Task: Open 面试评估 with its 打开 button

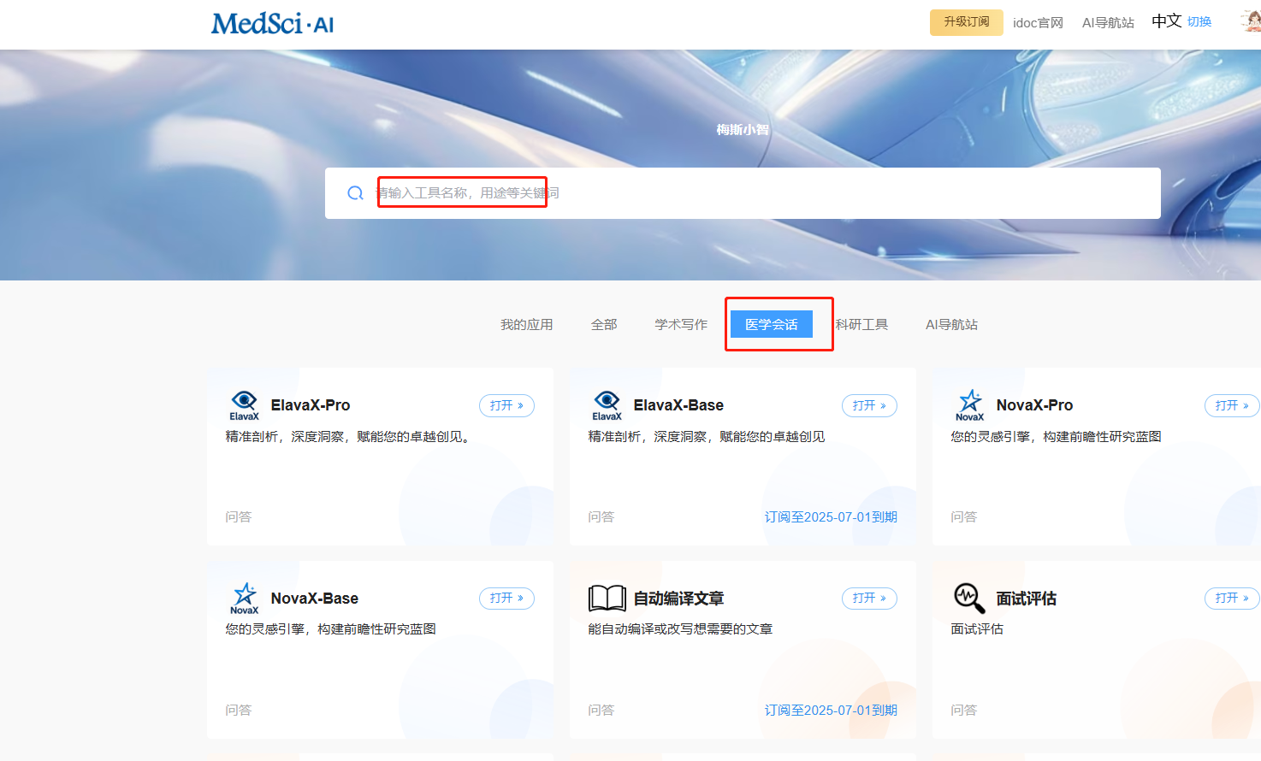Action: point(1232,599)
